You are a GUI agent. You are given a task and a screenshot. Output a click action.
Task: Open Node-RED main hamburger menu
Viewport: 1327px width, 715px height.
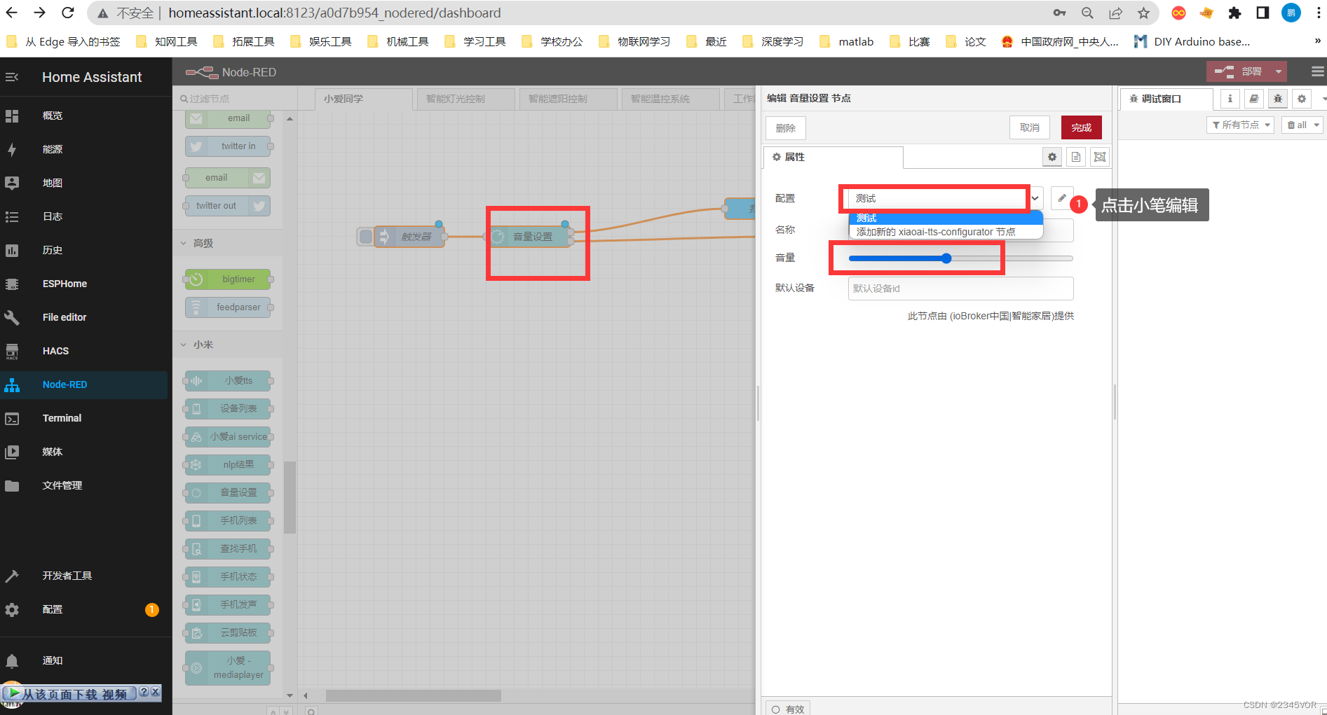click(x=1317, y=71)
